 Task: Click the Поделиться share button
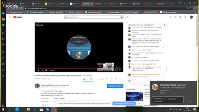102,79
